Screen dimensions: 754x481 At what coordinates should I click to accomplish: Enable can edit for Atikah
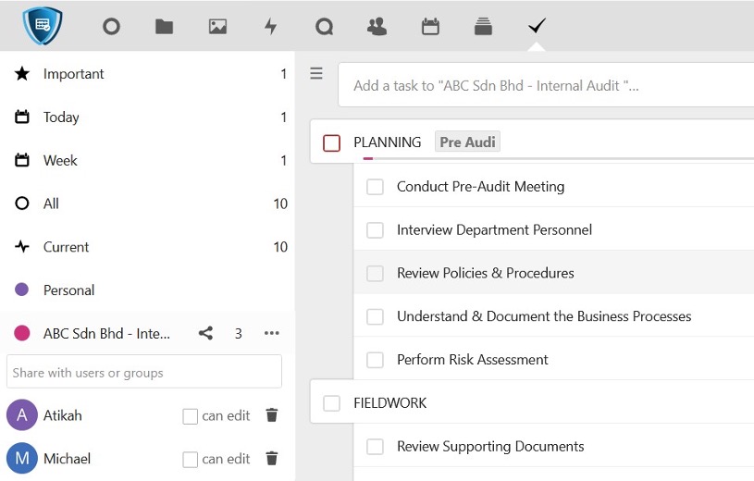[x=191, y=416]
